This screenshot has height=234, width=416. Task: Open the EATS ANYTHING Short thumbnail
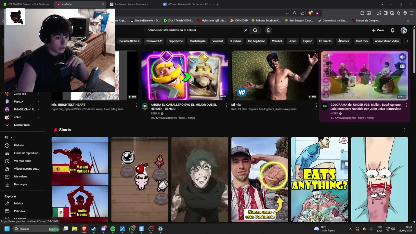point(319,179)
